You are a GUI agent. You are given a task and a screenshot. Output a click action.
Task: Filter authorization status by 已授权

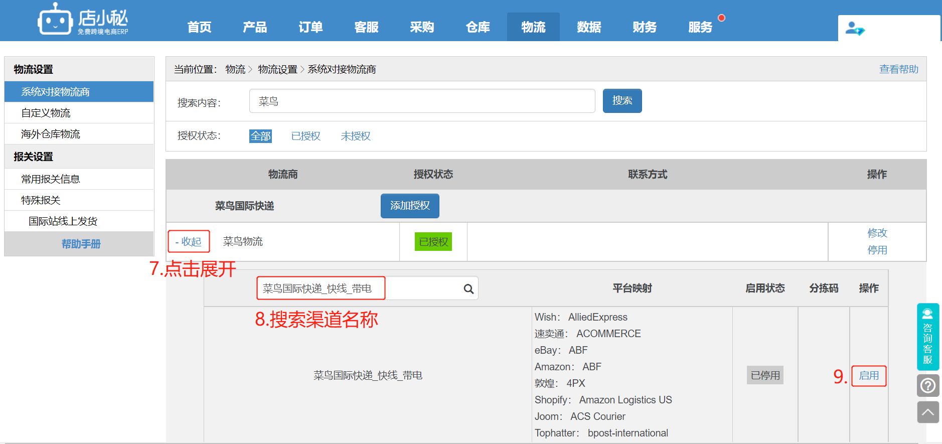[305, 136]
